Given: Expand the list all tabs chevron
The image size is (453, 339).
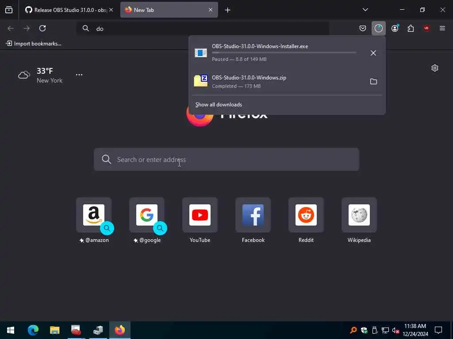Looking at the screenshot, I should [x=365, y=10].
